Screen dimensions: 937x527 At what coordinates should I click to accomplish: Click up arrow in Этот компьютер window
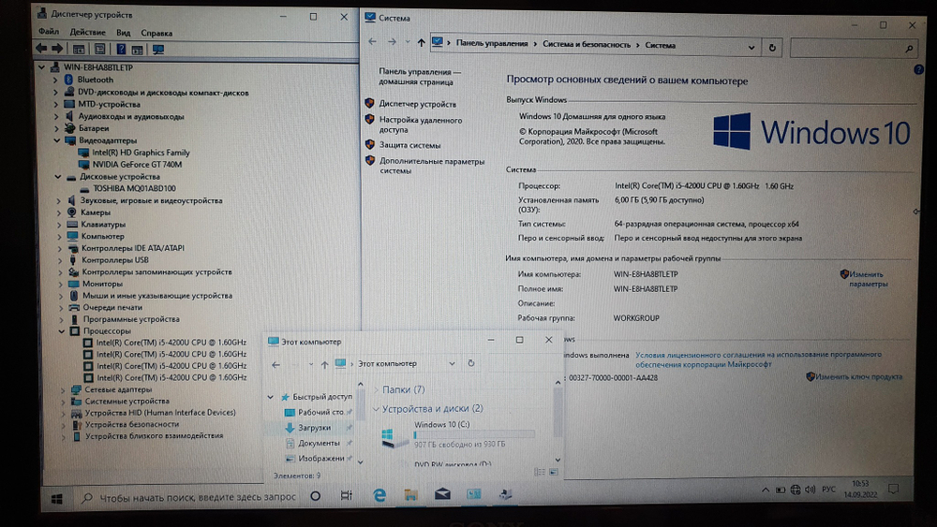(324, 364)
